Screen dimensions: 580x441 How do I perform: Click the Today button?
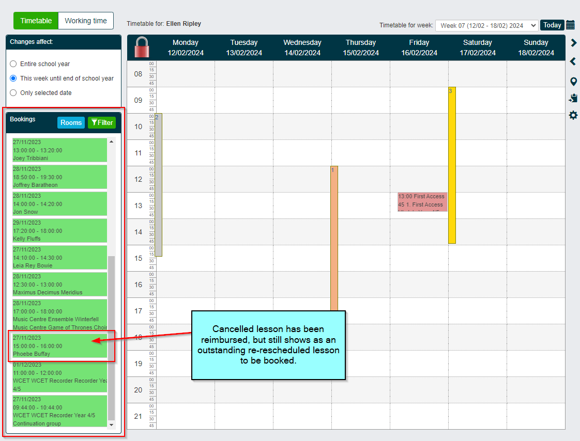[552, 25]
